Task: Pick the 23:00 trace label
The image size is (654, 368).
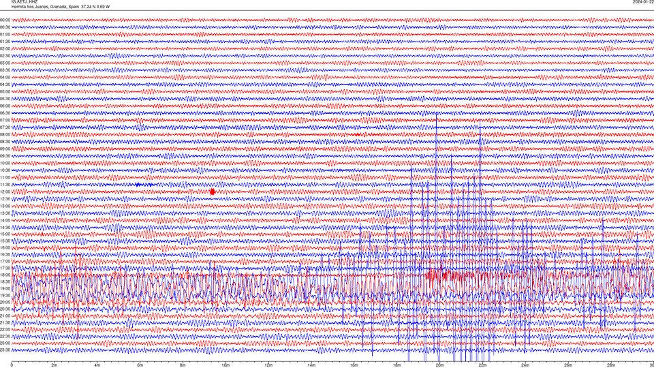Action: point(5,343)
